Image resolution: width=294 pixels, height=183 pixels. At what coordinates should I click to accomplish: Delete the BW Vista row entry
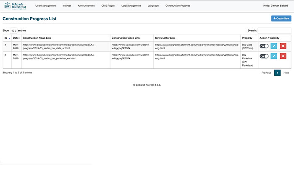(283, 46)
